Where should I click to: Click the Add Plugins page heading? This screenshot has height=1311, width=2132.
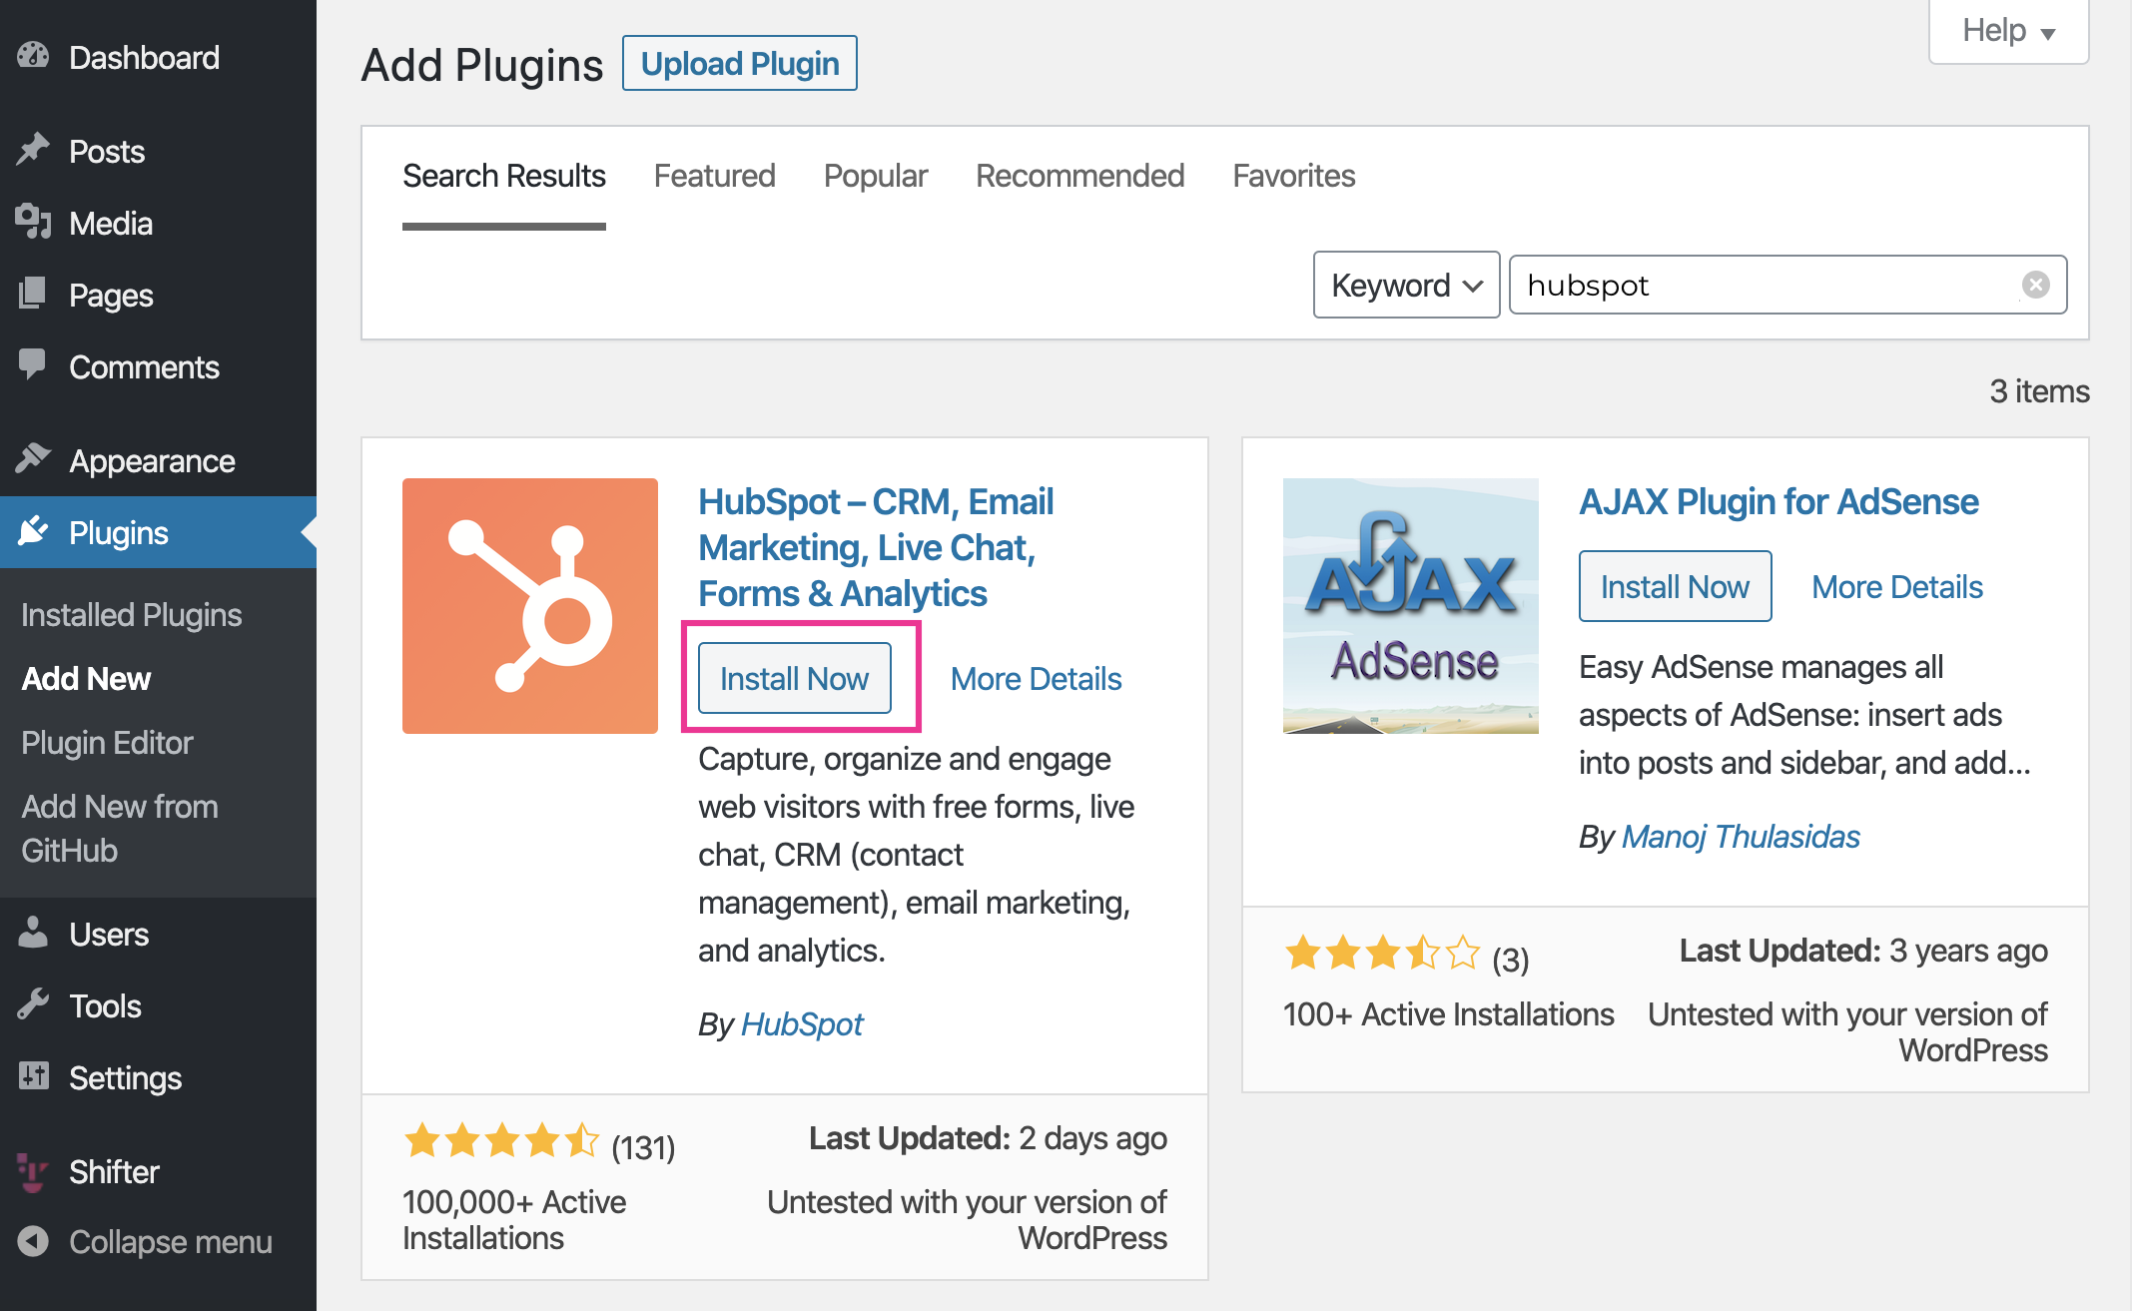(482, 65)
